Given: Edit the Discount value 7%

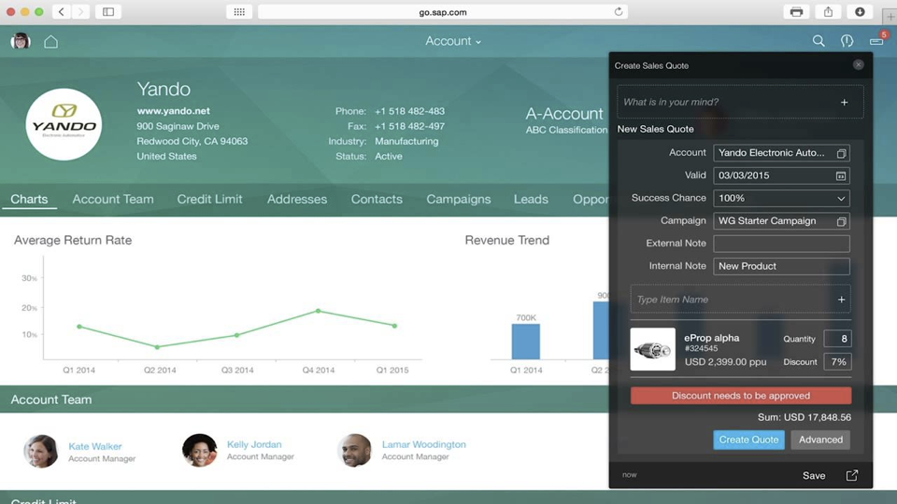Looking at the screenshot, I should coord(837,362).
